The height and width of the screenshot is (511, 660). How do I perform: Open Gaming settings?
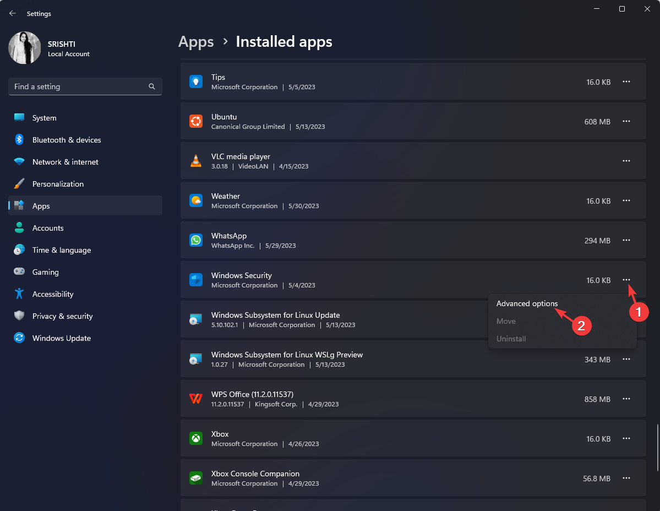85,272
